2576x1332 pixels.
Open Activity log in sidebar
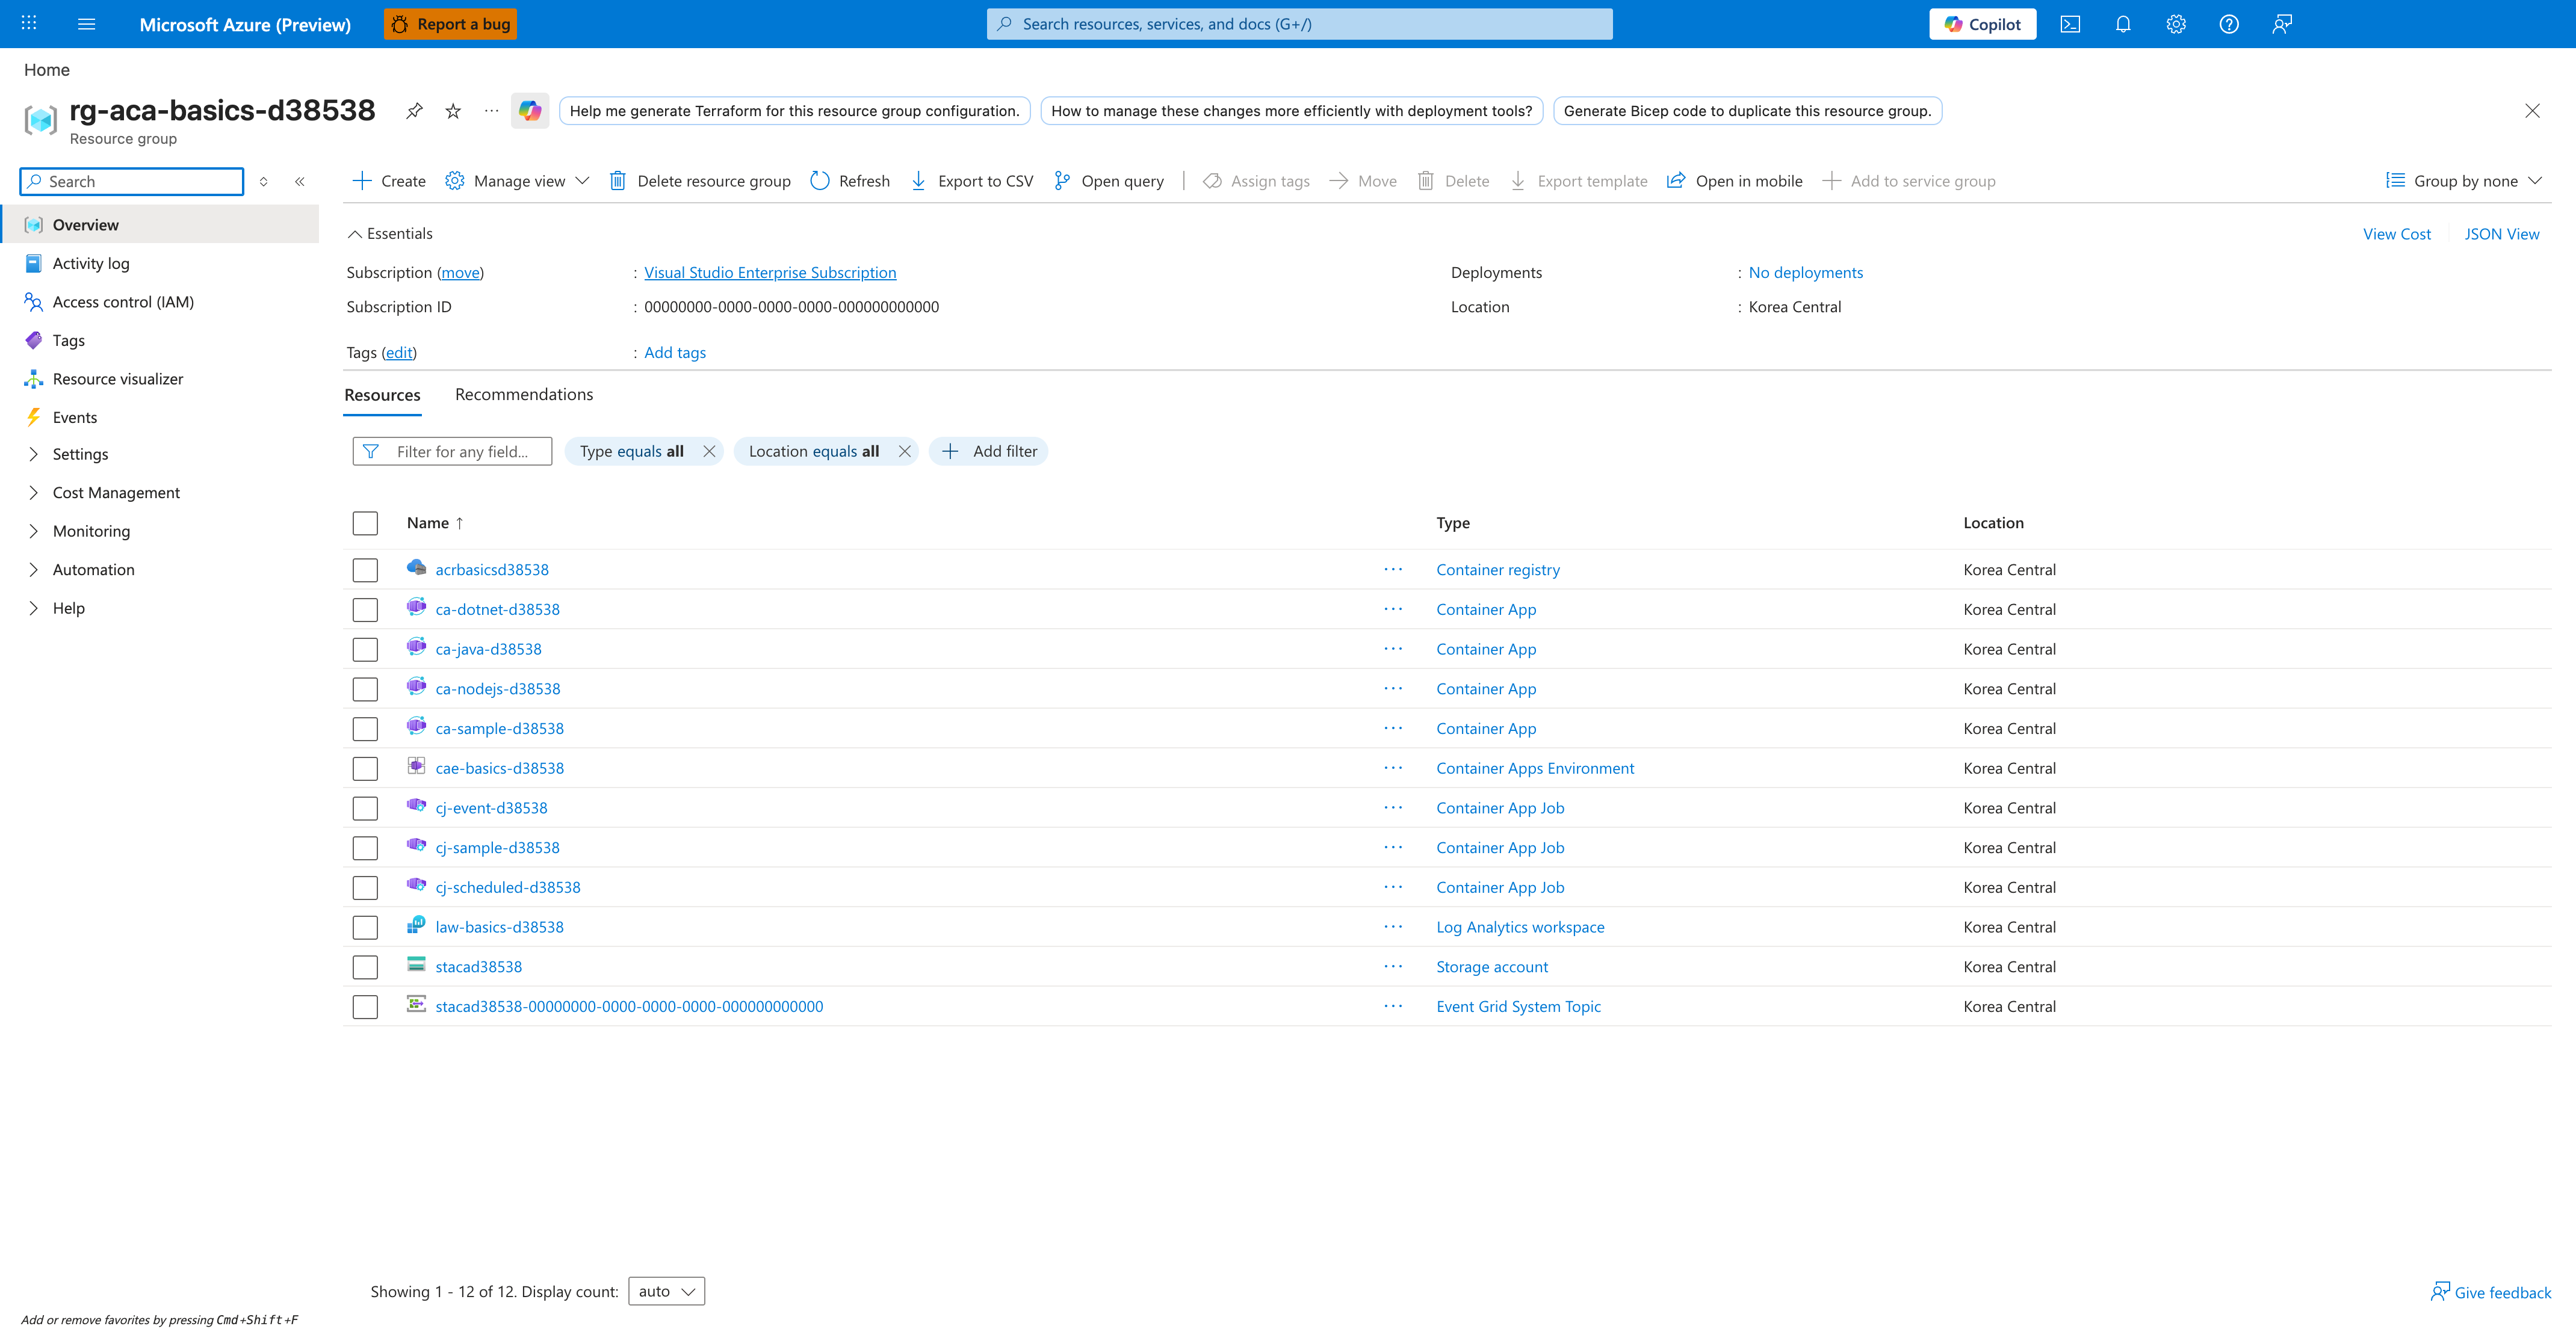click(x=90, y=263)
